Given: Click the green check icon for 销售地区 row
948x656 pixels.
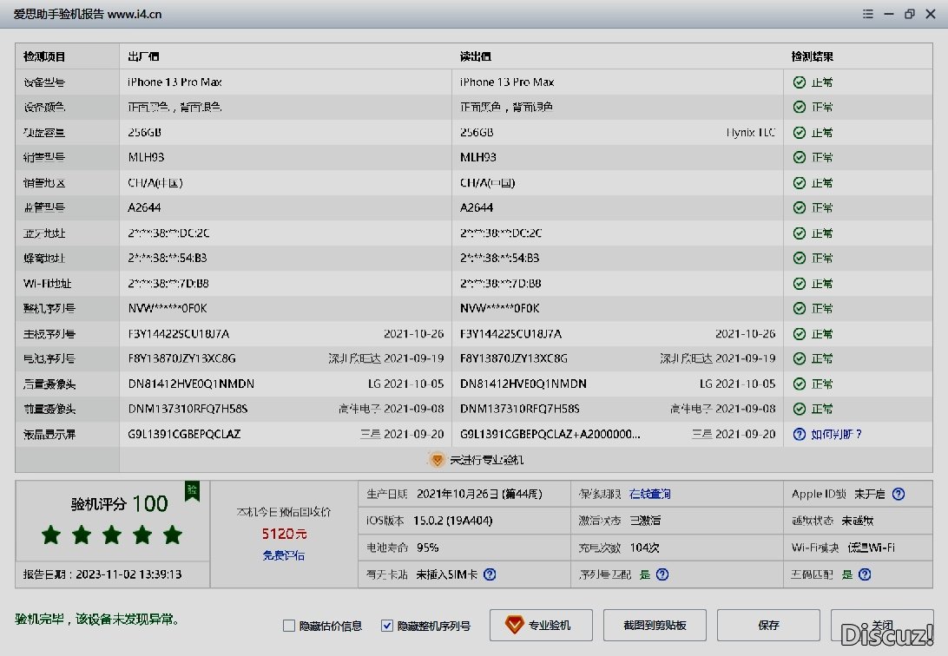Looking at the screenshot, I should pos(800,182).
